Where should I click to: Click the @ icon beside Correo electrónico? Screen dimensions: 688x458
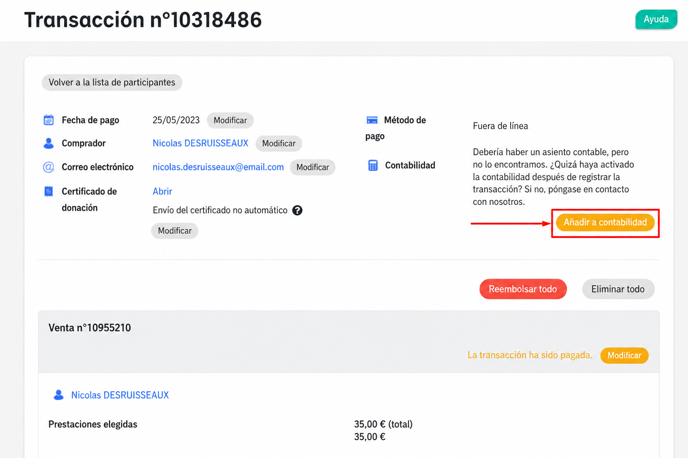(x=48, y=167)
